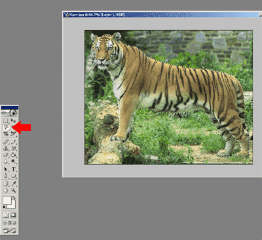Image resolution: width=262 pixels, height=240 pixels.
Task: Select the Eyedropper tool
Action: tap(13, 184)
